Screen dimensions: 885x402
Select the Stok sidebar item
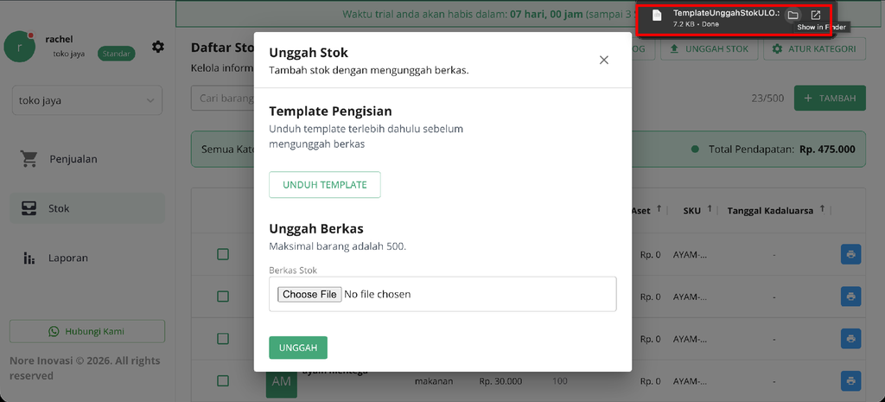(87, 208)
